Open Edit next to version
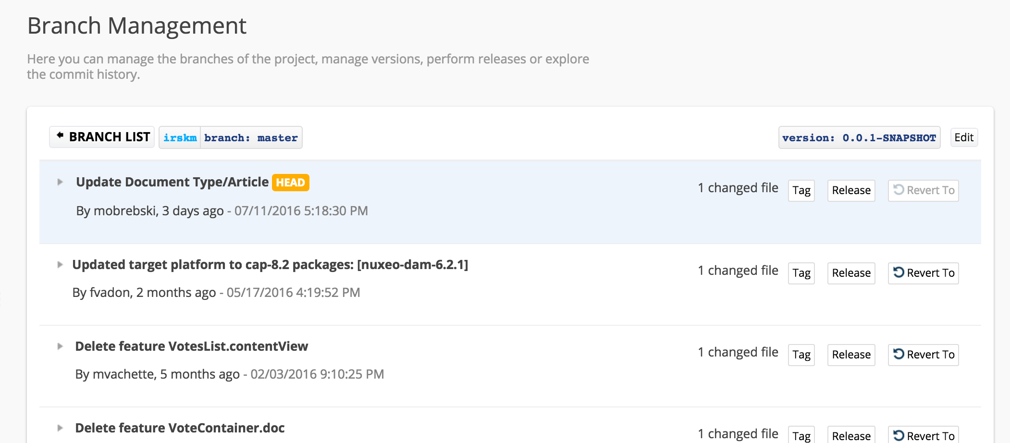This screenshot has height=443, width=1010. point(964,137)
